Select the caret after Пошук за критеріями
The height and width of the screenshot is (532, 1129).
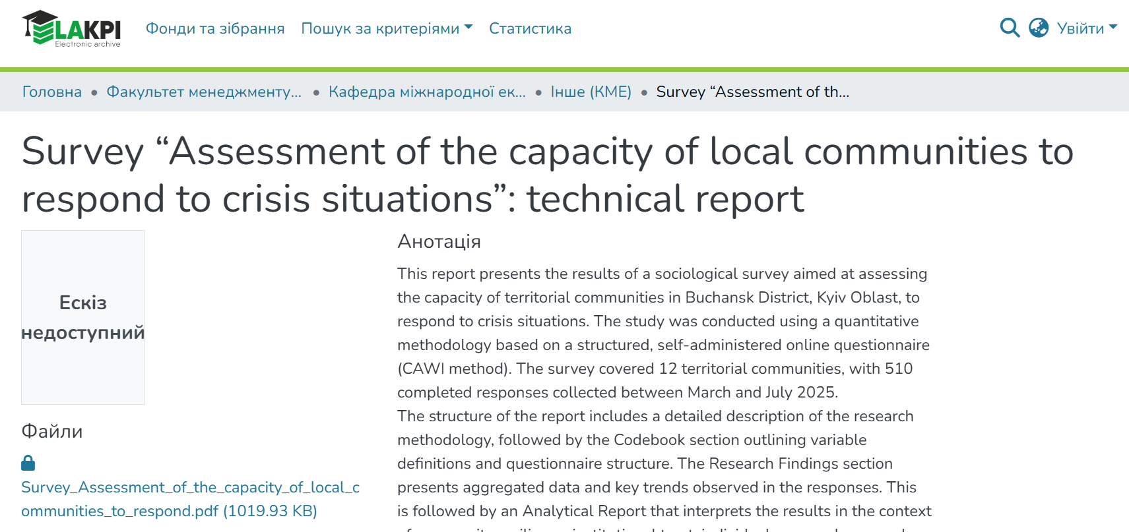(468, 28)
